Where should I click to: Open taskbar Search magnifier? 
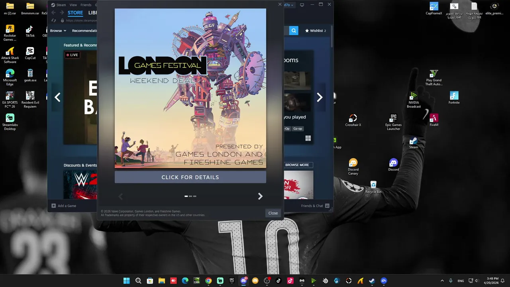(138, 281)
